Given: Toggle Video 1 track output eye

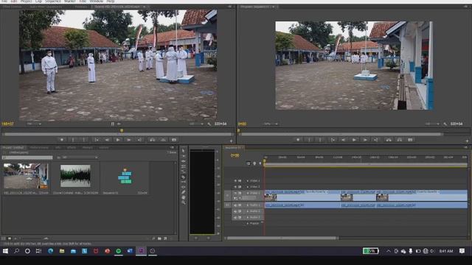Looking at the screenshot, I should (236, 193).
